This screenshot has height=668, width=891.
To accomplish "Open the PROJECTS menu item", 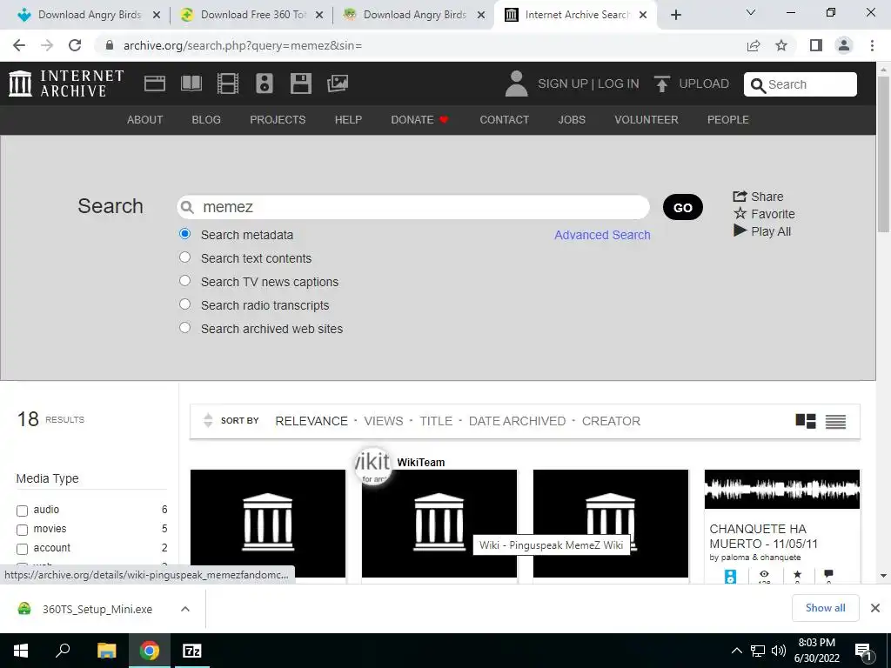I will pos(278,120).
